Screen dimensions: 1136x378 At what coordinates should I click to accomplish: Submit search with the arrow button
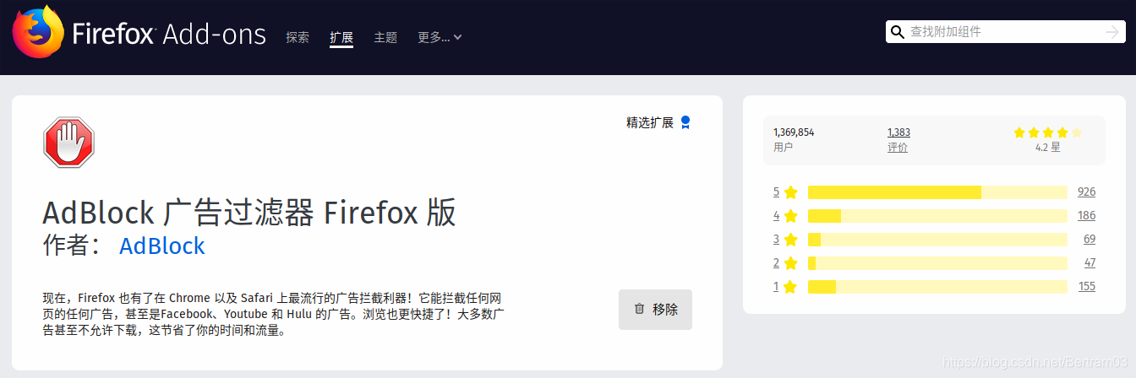[x=1112, y=32]
